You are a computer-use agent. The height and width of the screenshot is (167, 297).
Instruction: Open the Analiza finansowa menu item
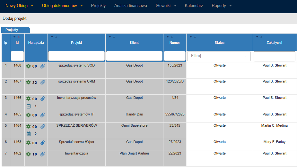(x=130, y=6)
